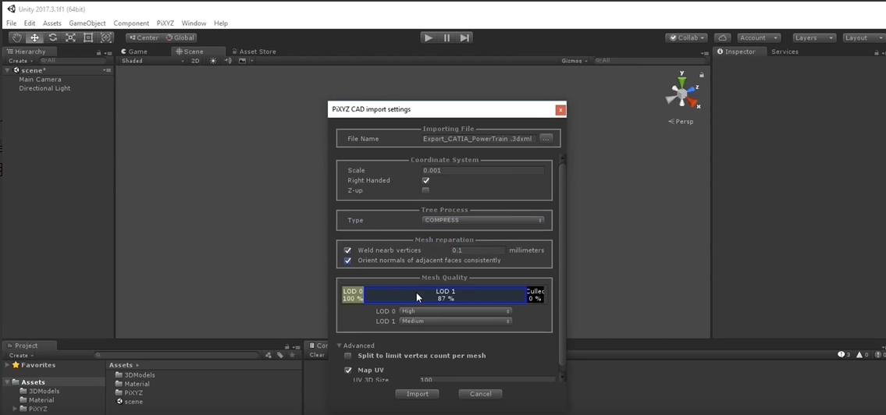Collapse the scene node in Hierarchy
886x415 pixels.
[7, 70]
